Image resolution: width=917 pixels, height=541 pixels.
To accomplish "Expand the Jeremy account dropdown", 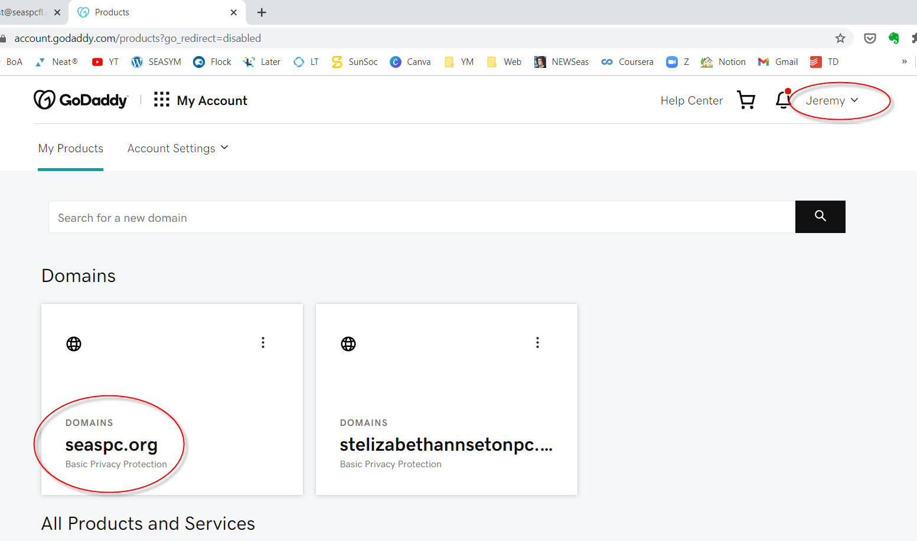I will 831,101.
